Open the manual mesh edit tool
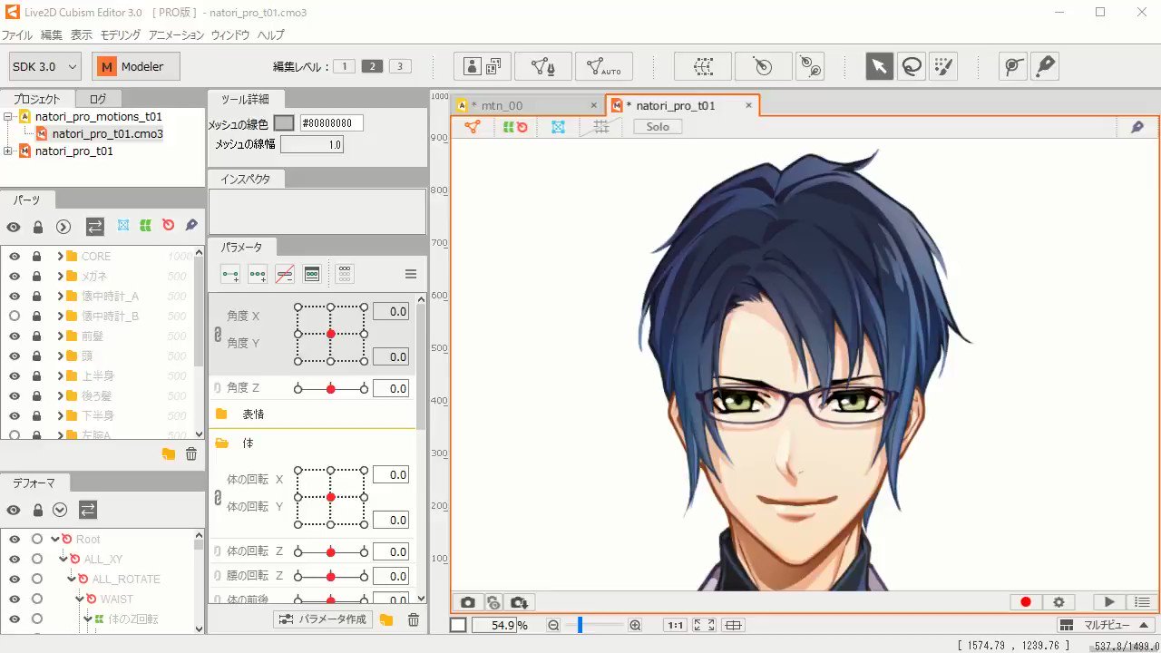The width and height of the screenshot is (1161, 653). [543, 66]
